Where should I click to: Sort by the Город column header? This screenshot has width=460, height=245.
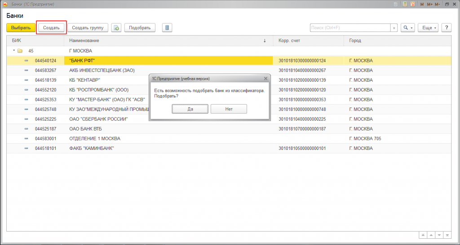pyautogui.click(x=398, y=40)
